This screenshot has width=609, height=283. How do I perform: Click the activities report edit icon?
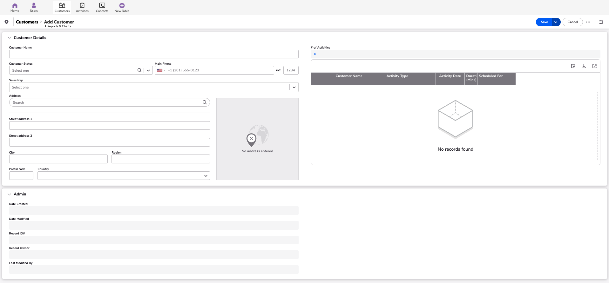tap(573, 66)
